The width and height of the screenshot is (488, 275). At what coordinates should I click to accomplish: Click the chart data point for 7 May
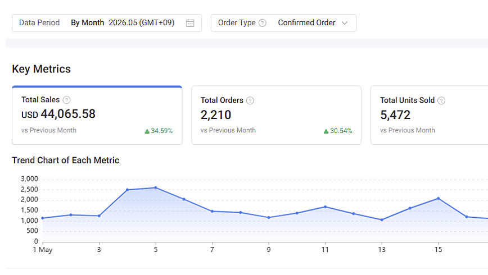point(213,211)
